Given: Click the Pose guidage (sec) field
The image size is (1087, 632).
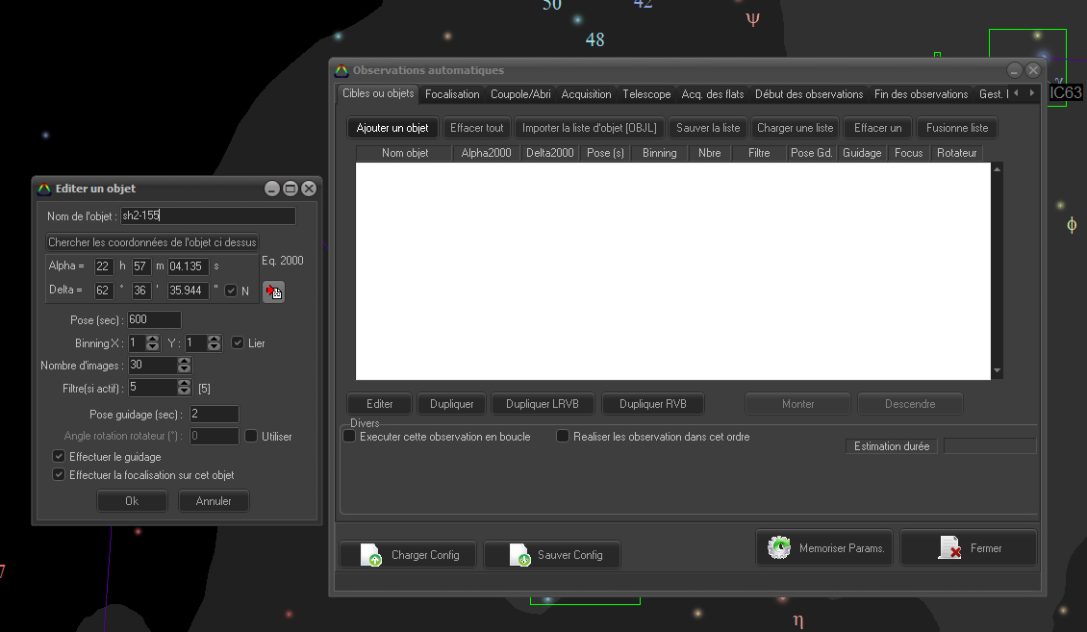Looking at the screenshot, I should click(215, 414).
